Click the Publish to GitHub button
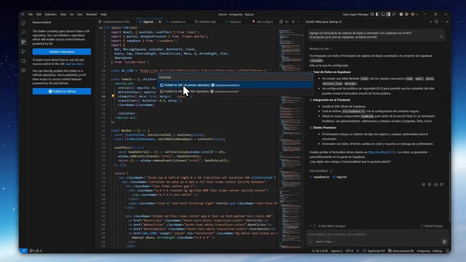This screenshot has width=466, height=262. click(x=62, y=91)
